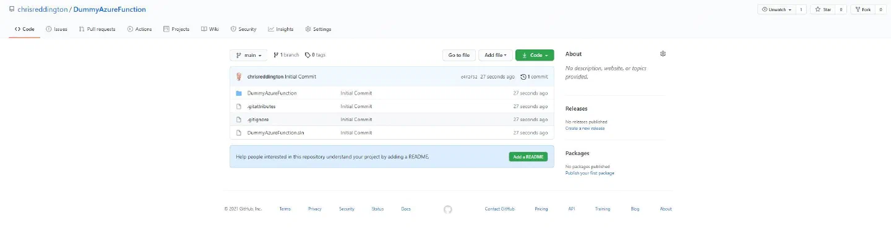Screen dimensions: 891x236
Task: Open the Issues tab
Action: (56, 29)
